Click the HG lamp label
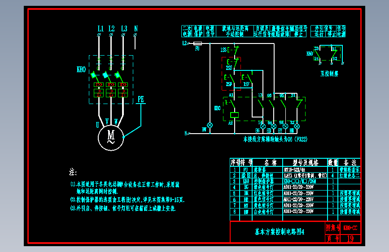This screenshot has height=252, width=389. 258,130
